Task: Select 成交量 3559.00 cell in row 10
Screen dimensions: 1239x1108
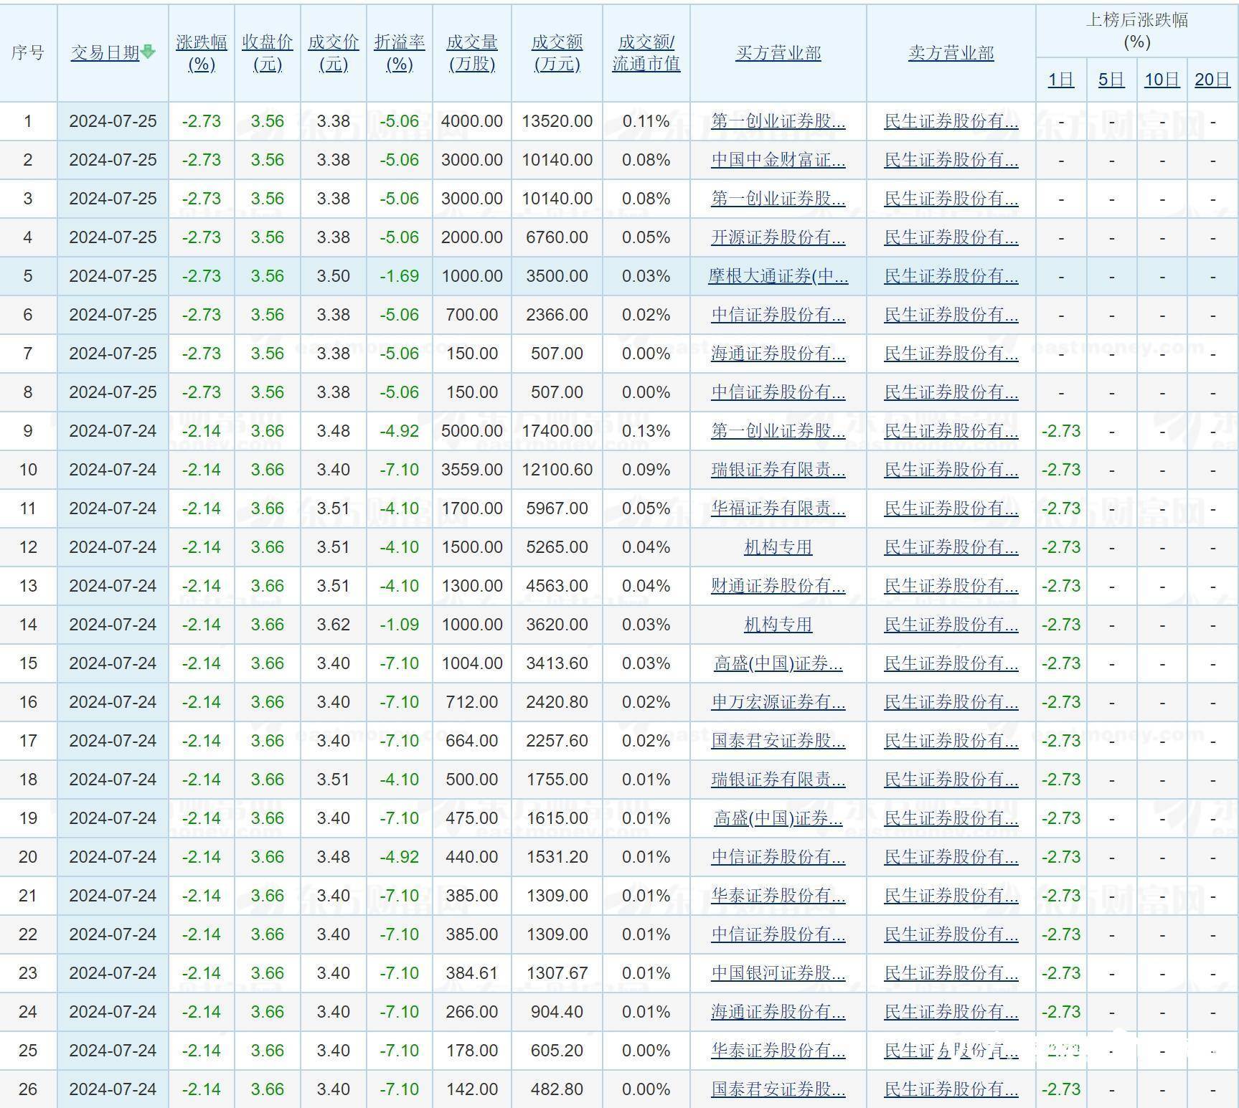Action: pyautogui.click(x=472, y=470)
